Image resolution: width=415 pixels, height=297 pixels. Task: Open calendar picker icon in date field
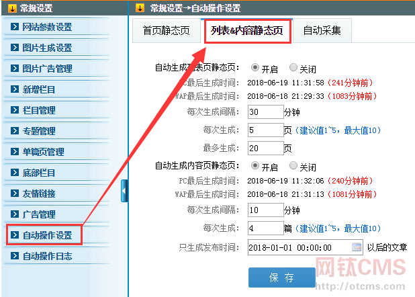click(356, 247)
